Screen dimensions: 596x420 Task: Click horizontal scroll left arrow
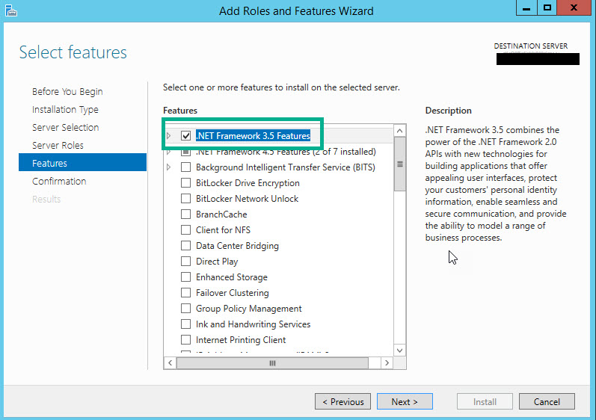click(x=170, y=362)
